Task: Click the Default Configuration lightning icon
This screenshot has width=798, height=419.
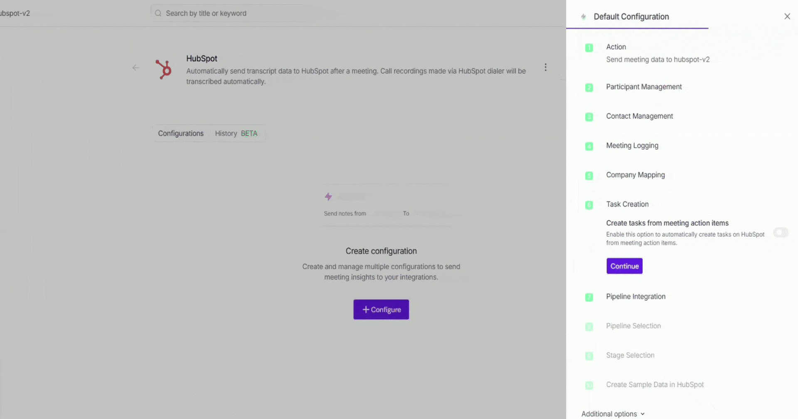Action: tap(584, 17)
